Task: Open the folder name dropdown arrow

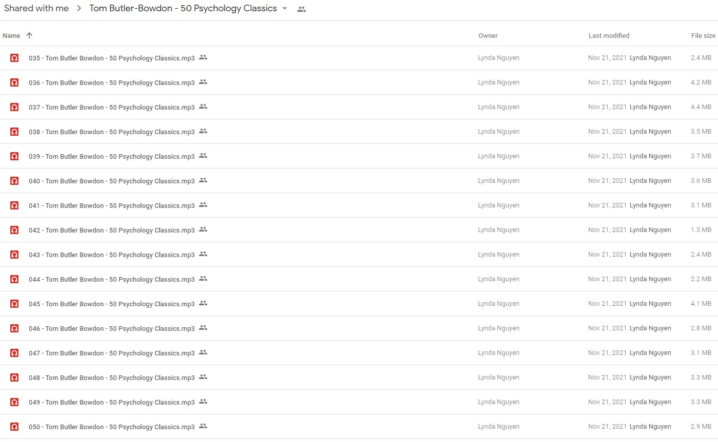Action: [x=285, y=9]
